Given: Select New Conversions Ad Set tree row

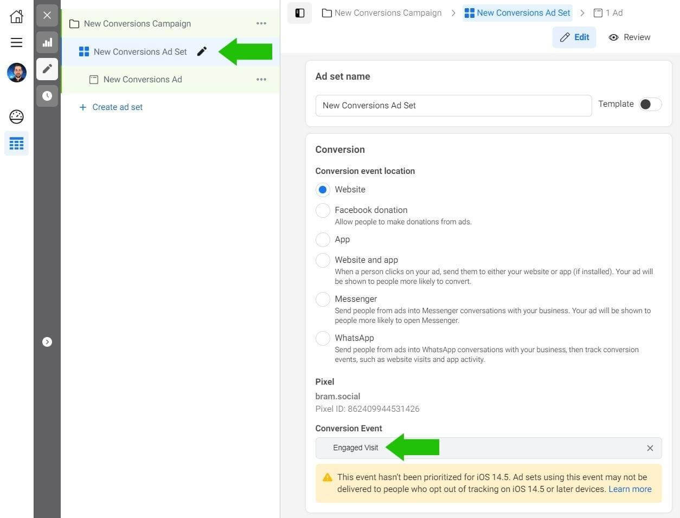Looking at the screenshot, I should (170, 51).
